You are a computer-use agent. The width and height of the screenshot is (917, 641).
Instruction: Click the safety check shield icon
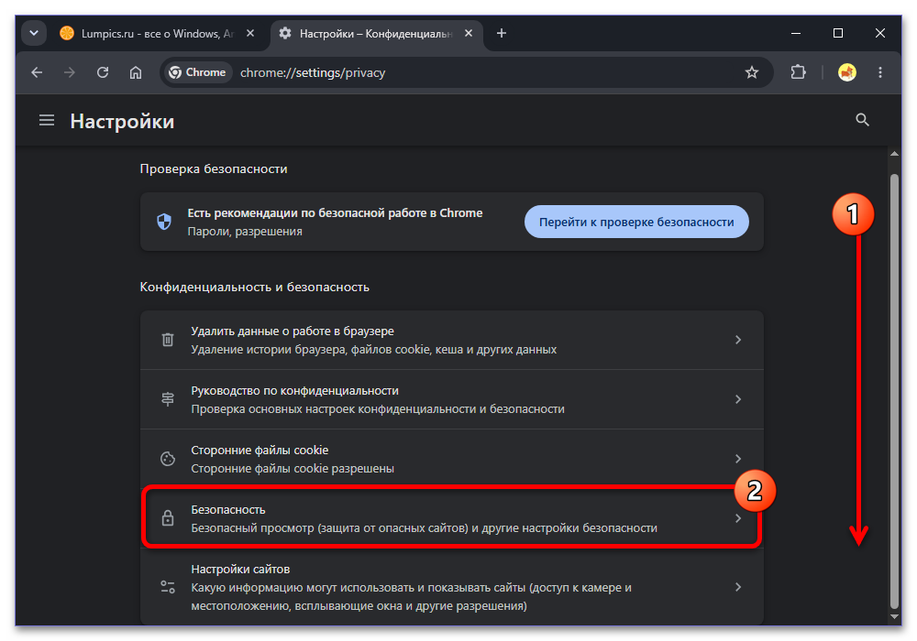pos(164,222)
